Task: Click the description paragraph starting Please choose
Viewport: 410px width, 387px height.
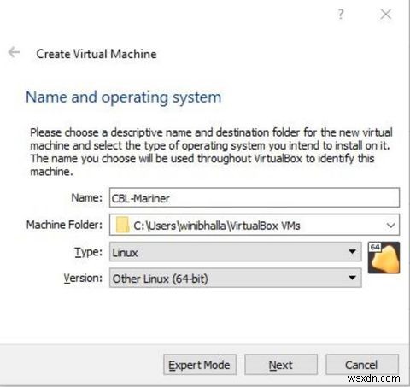Action: [x=211, y=152]
